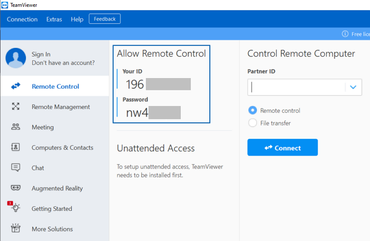Click the Augmented Reality headset icon
This screenshot has height=241, width=370.
[x=15, y=188]
